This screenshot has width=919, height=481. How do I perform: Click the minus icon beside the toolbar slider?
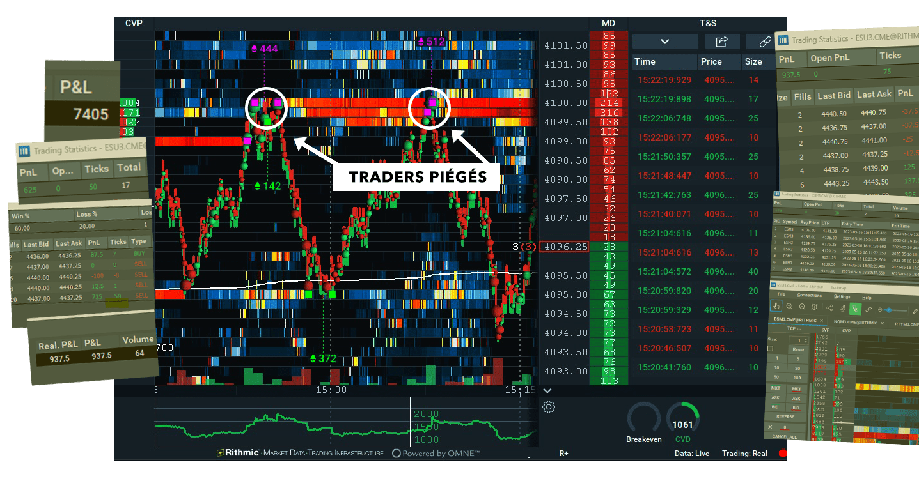[x=880, y=310]
